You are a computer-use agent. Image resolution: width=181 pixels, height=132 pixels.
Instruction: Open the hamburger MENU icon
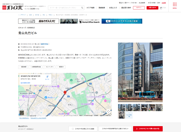(x=174, y=6)
